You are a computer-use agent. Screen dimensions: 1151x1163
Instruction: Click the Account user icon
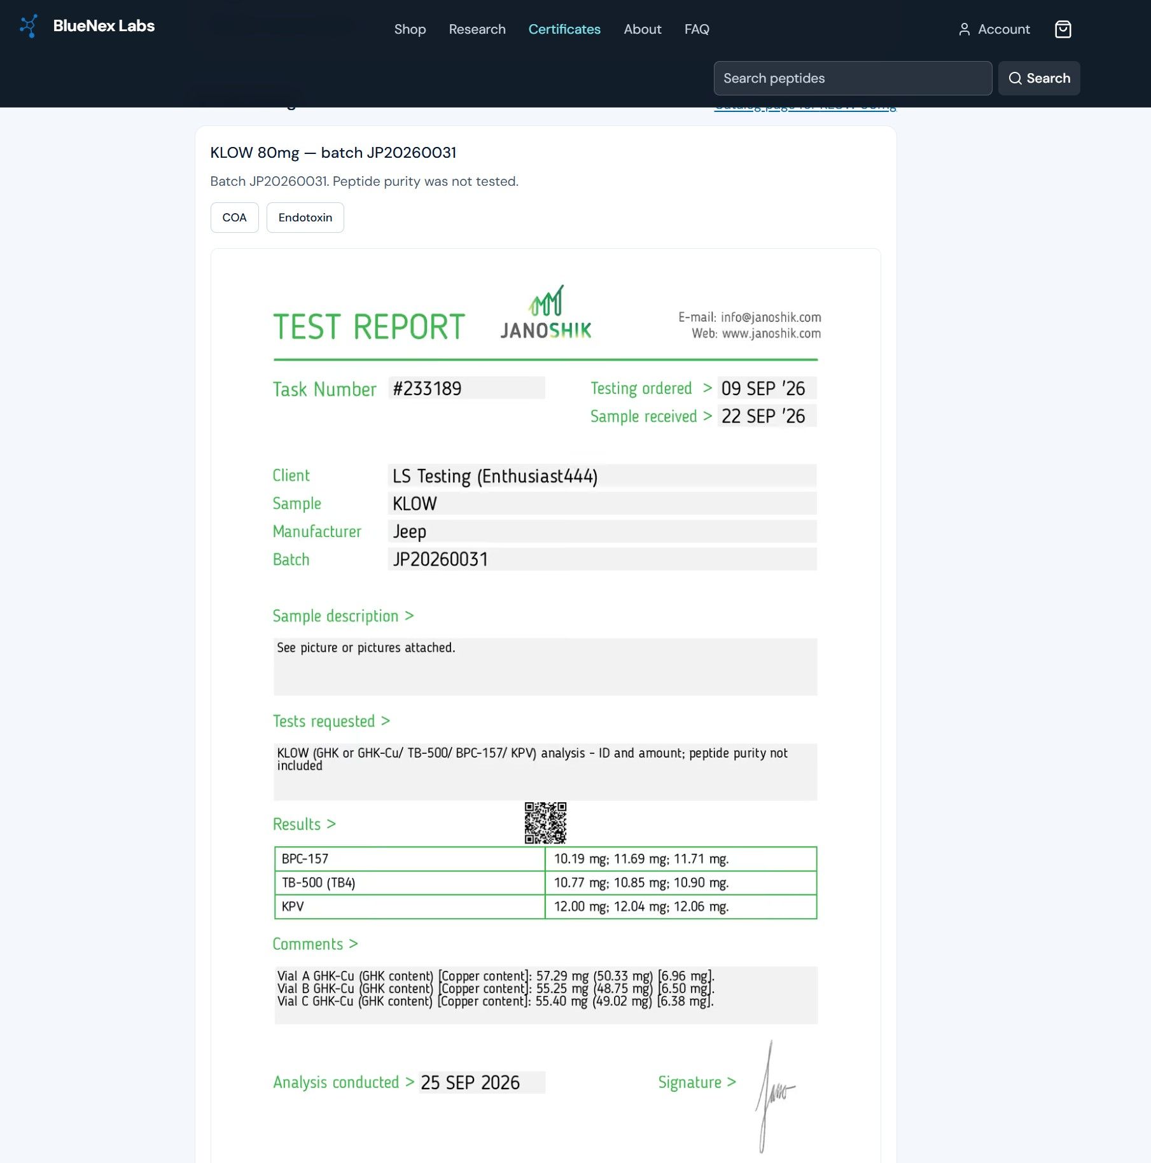[x=964, y=29]
